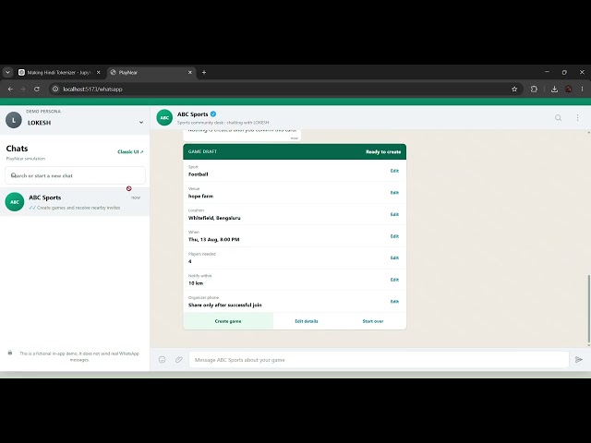Focus the Message ABC Sports input field
Screen dimensions: 591x443
point(379,360)
